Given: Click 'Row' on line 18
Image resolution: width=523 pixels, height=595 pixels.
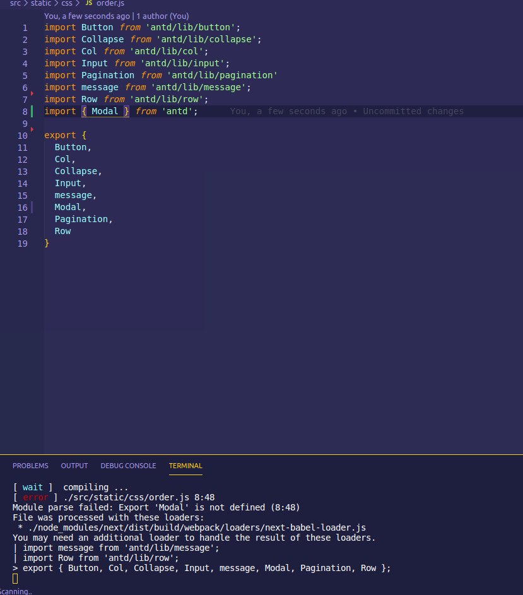Looking at the screenshot, I should 62,231.
